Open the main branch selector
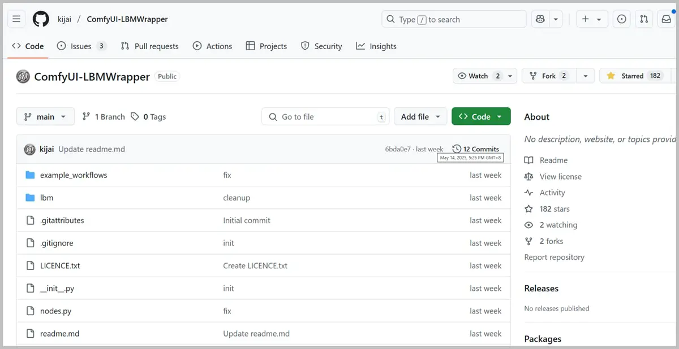 45,116
